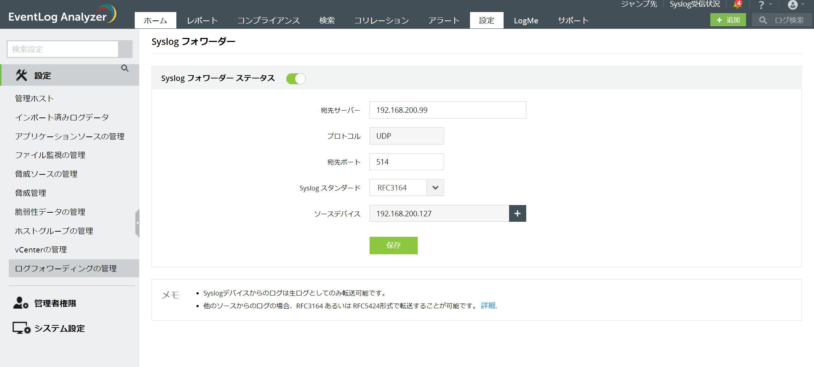
Task: Open the 詳細 link in the memo
Action: coord(489,306)
